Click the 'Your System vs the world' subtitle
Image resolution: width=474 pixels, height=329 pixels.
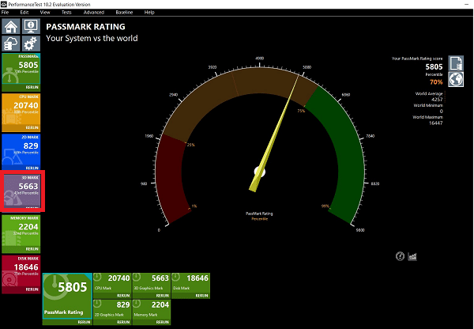click(x=92, y=39)
